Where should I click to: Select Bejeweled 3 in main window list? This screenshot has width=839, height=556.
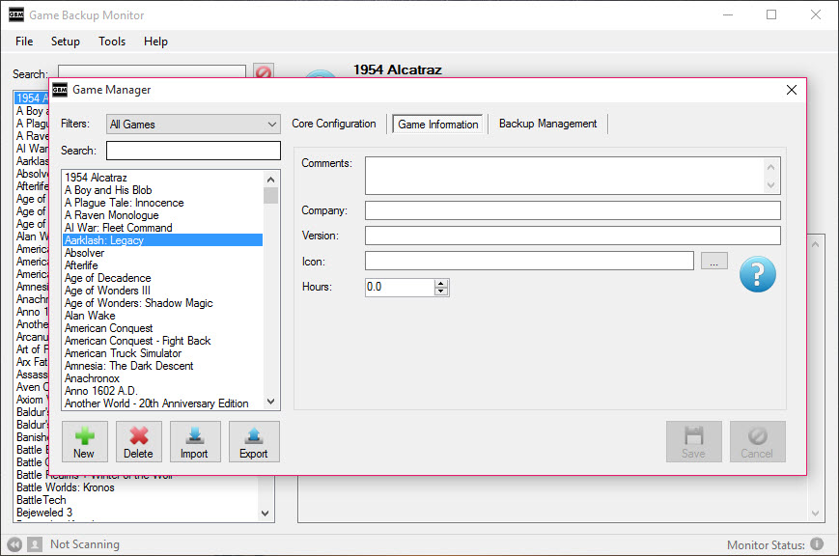(44, 513)
